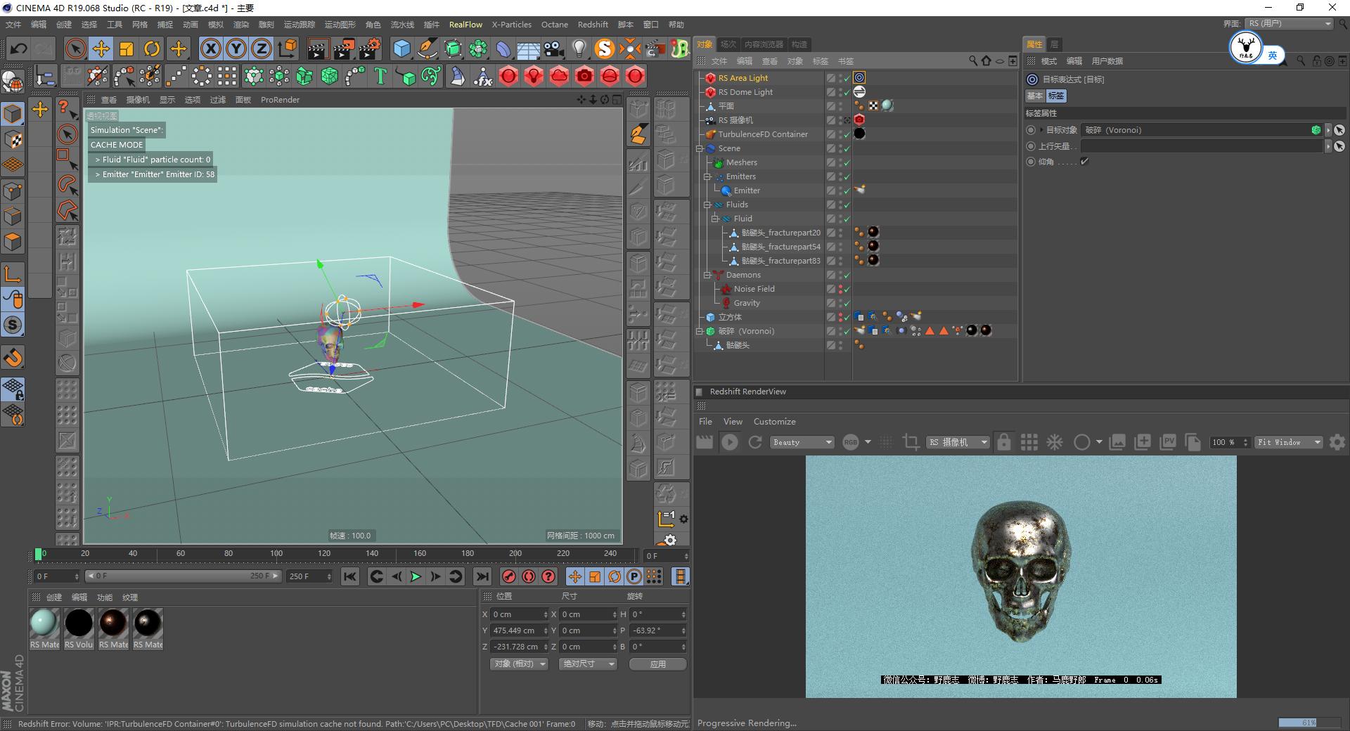Select the Live Selection tool in the top toolbar
The height and width of the screenshot is (731, 1350).
coord(75,48)
